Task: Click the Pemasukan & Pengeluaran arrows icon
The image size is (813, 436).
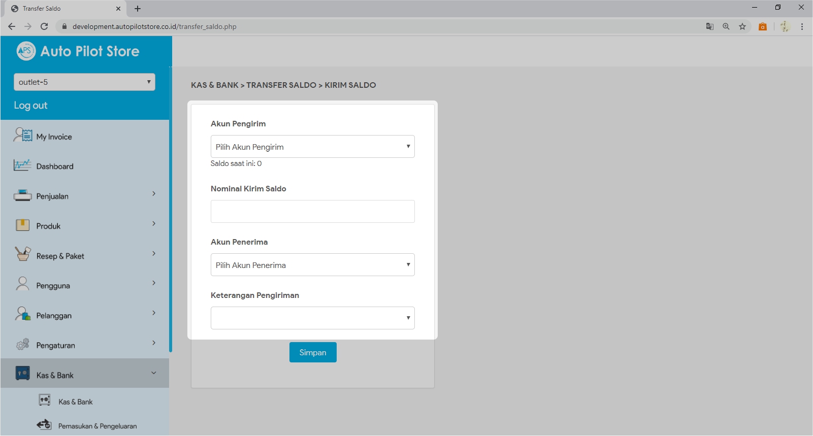Action: tap(44, 425)
